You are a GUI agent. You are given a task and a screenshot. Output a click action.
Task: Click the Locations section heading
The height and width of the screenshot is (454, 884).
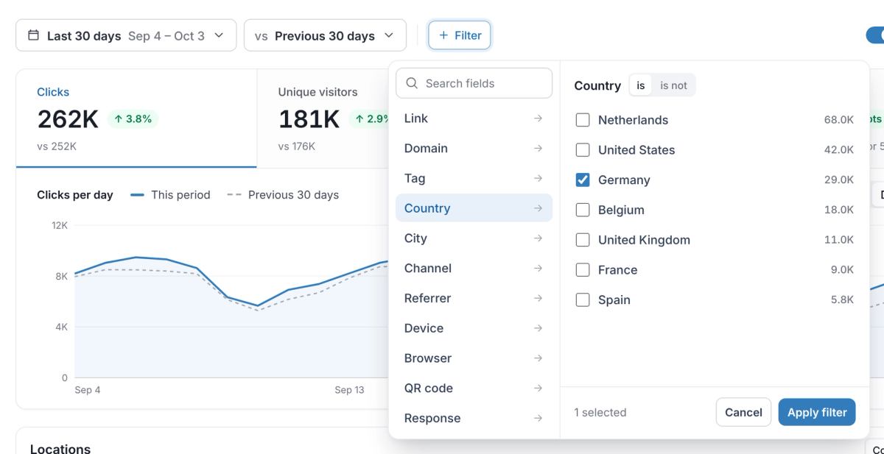[x=60, y=447]
